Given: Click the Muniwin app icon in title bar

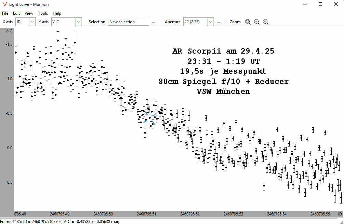Looking at the screenshot, I should (5, 4).
